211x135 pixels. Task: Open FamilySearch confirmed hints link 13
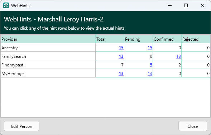[178, 56]
